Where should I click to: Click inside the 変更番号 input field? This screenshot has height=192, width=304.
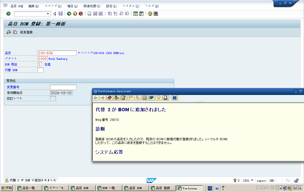tap(63, 87)
